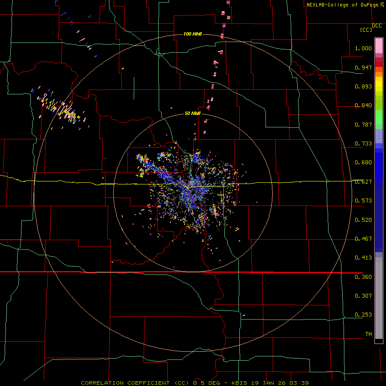The image size is (386, 386).
Task: Click the 1.000 value on the color scale
Action: [x=363, y=48]
